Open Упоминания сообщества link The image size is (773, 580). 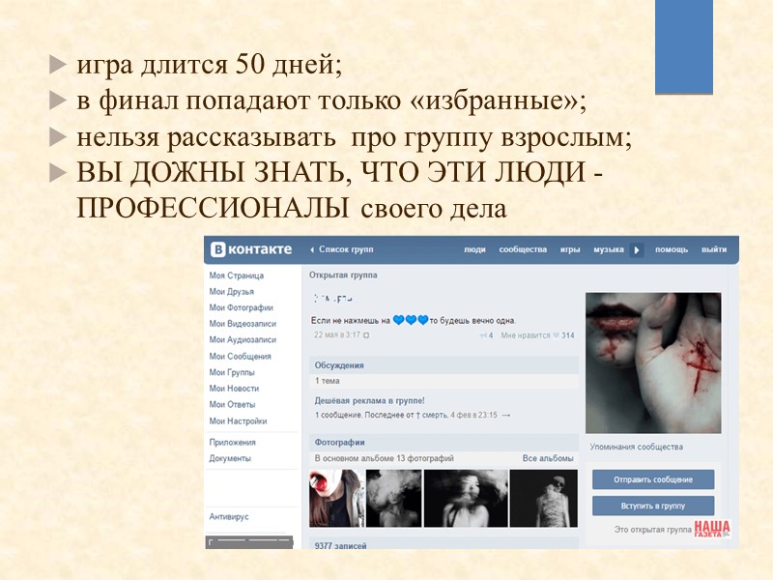coord(637,447)
